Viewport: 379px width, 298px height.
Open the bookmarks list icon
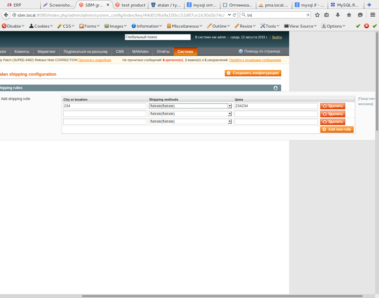coord(327,15)
